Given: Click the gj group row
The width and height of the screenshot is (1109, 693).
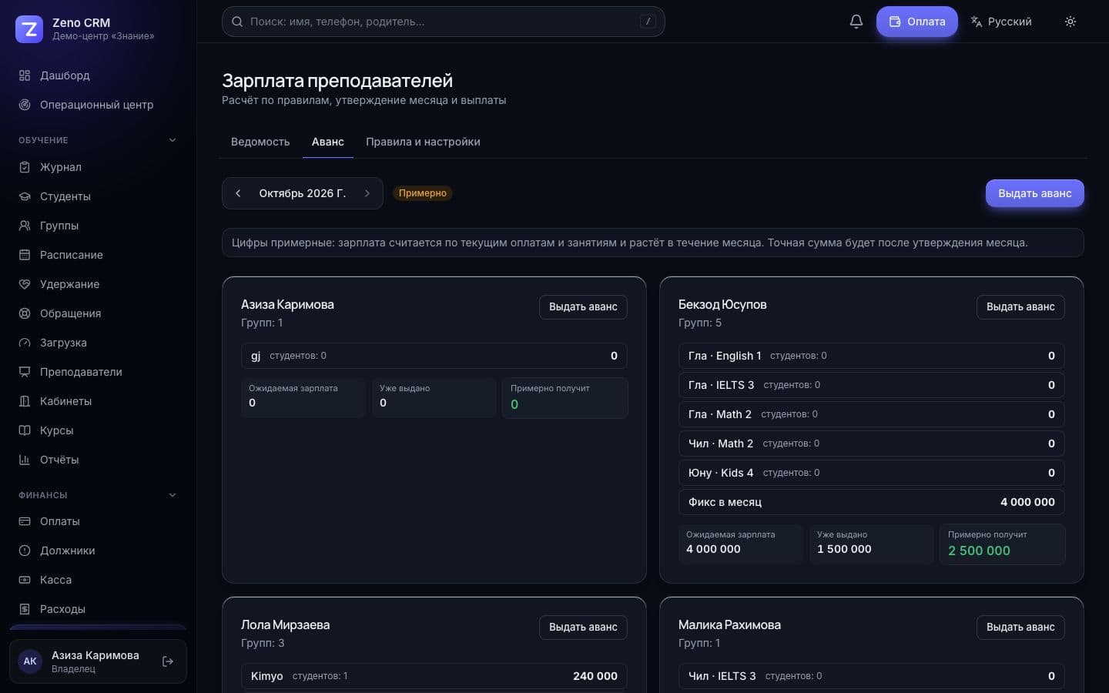Looking at the screenshot, I should 434,356.
